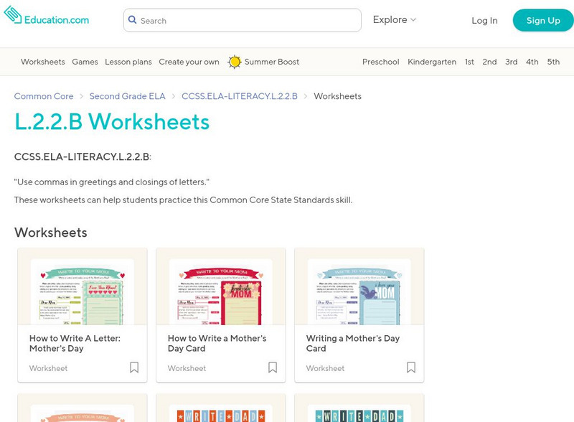Open Create your own menu item
574x422 pixels.
tap(189, 62)
